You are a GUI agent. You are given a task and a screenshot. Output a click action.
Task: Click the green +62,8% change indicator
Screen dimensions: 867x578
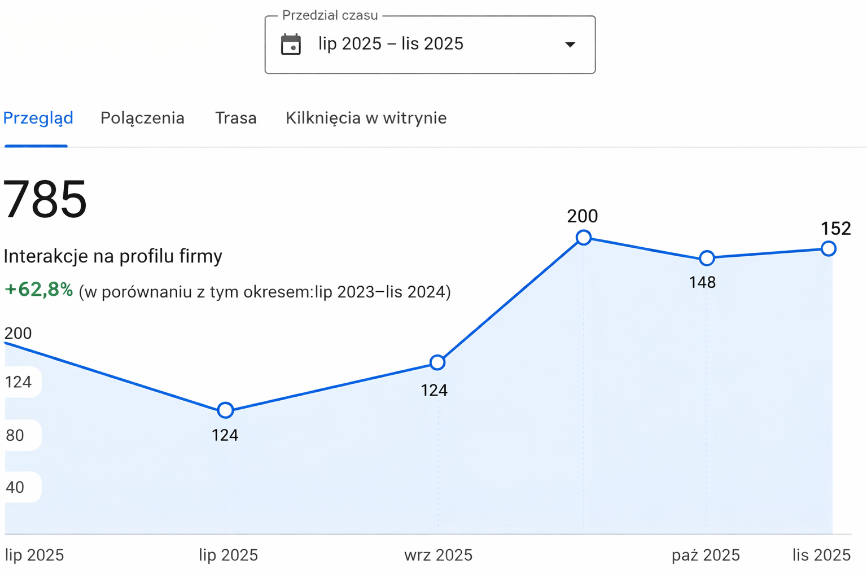pyautogui.click(x=38, y=290)
